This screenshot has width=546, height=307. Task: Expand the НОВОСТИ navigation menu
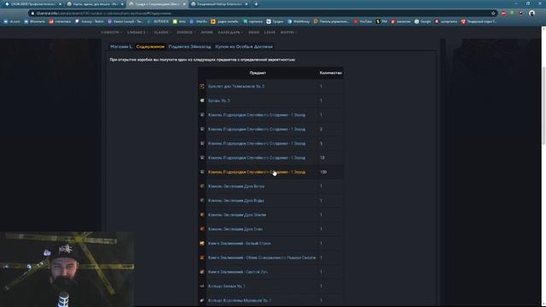111,32
